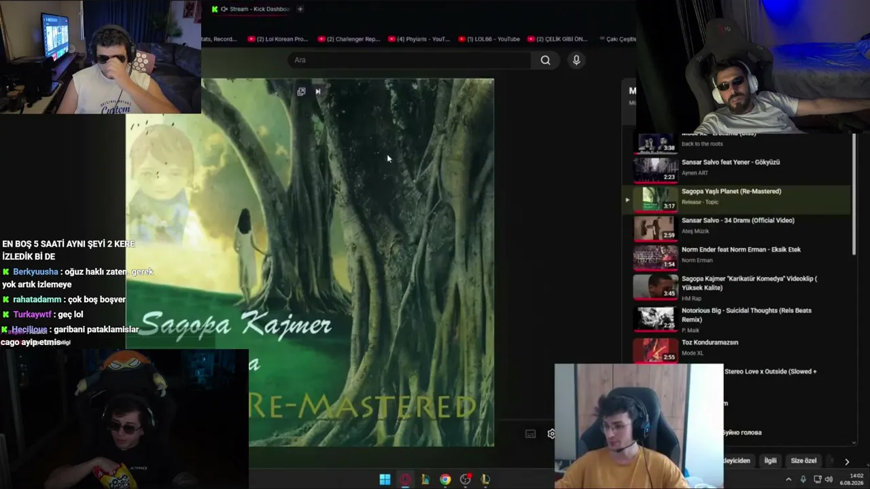Screen dimensions: 870x489
Task: Open the miniplayer icon atop the video
Action: [x=301, y=92]
